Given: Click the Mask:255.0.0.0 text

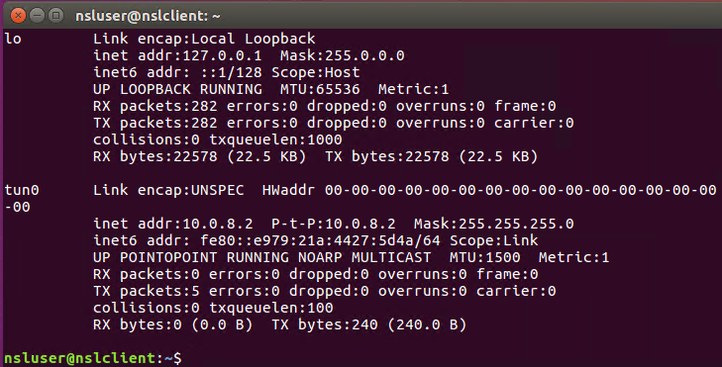Looking at the screenshot, I should coord(342,55).
